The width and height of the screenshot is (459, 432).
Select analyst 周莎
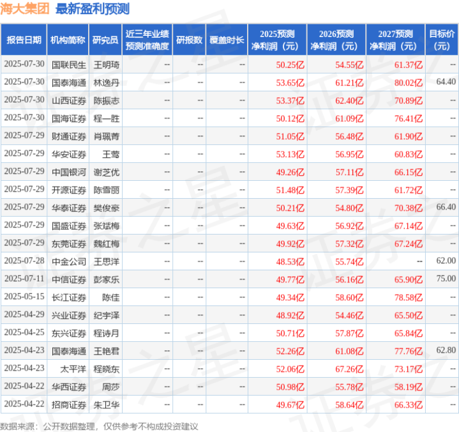tap(110, 387)
